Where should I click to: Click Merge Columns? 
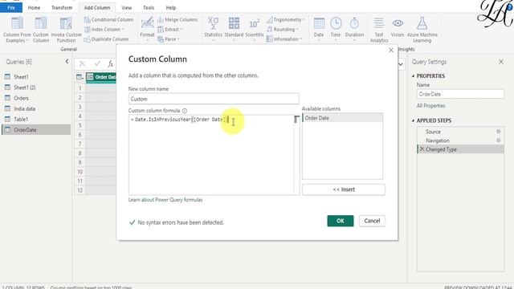tap(177, 19)
